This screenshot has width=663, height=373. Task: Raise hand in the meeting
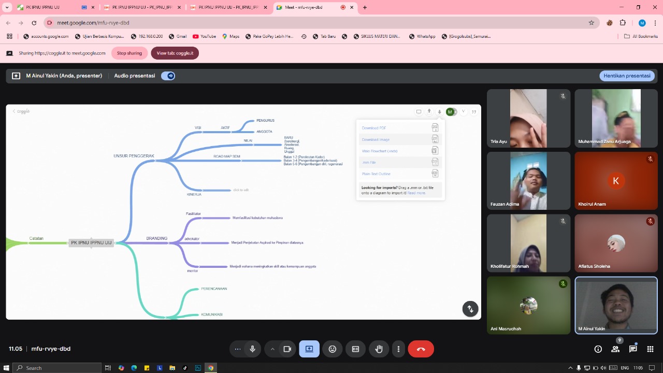(379, 349)
